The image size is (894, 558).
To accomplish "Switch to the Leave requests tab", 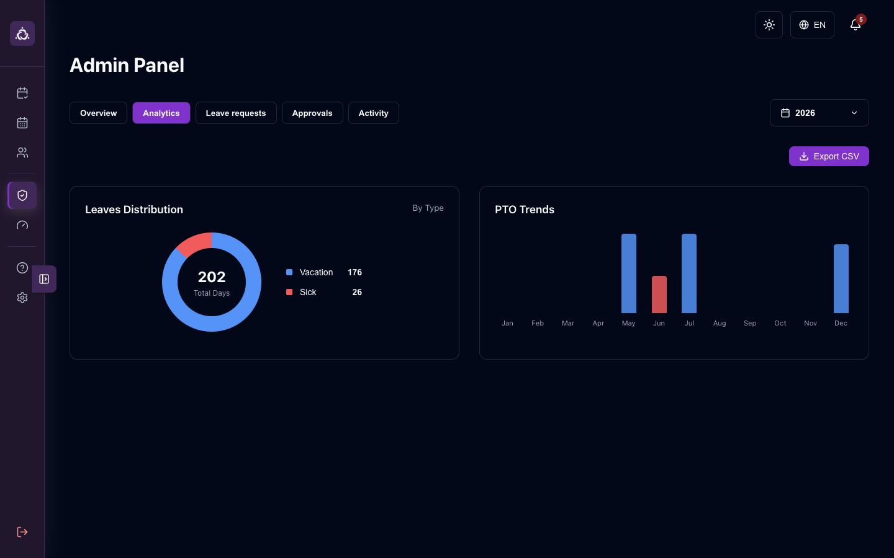I will click(236, 113).
